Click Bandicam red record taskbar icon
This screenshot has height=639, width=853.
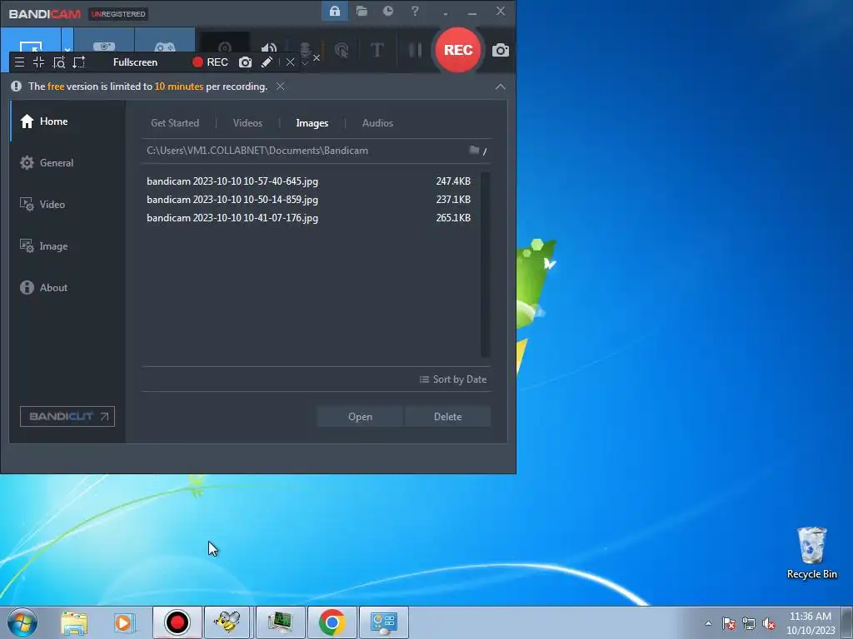coord(177,622)
